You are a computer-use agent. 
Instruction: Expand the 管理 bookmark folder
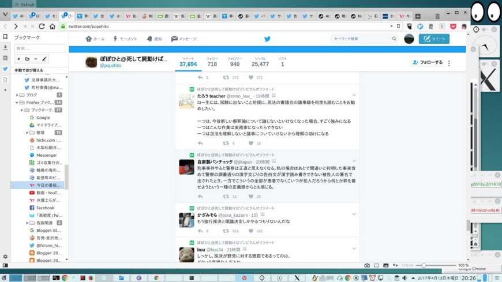coord(27,133)
